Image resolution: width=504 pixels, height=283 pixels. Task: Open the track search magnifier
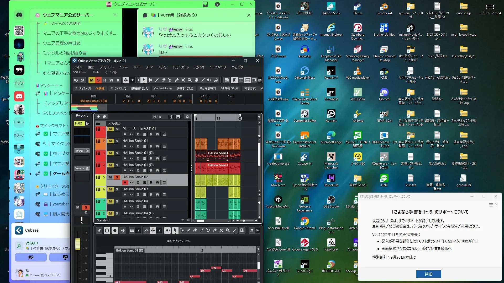point(187,117)
